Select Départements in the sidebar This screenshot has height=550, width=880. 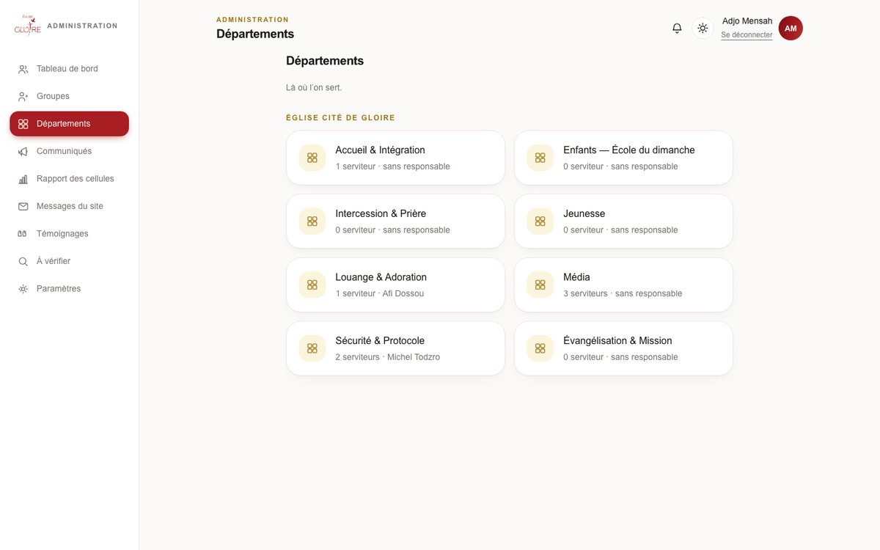pos(69,124)
